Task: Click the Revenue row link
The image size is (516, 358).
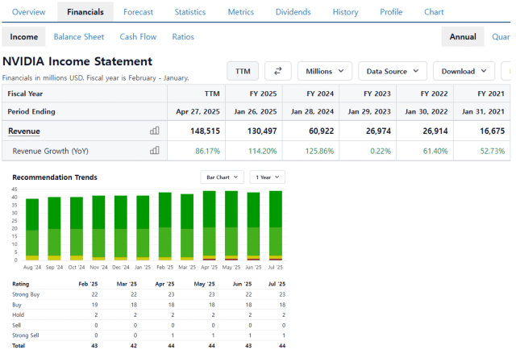Action: 24,131
